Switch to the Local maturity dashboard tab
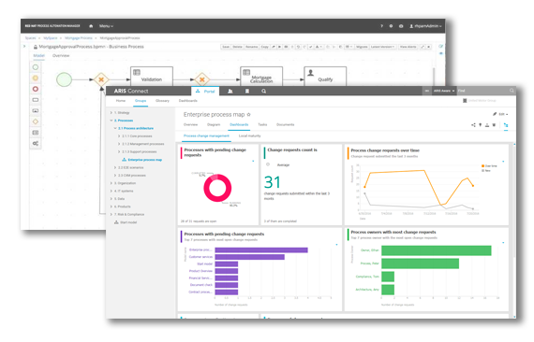 249,135
